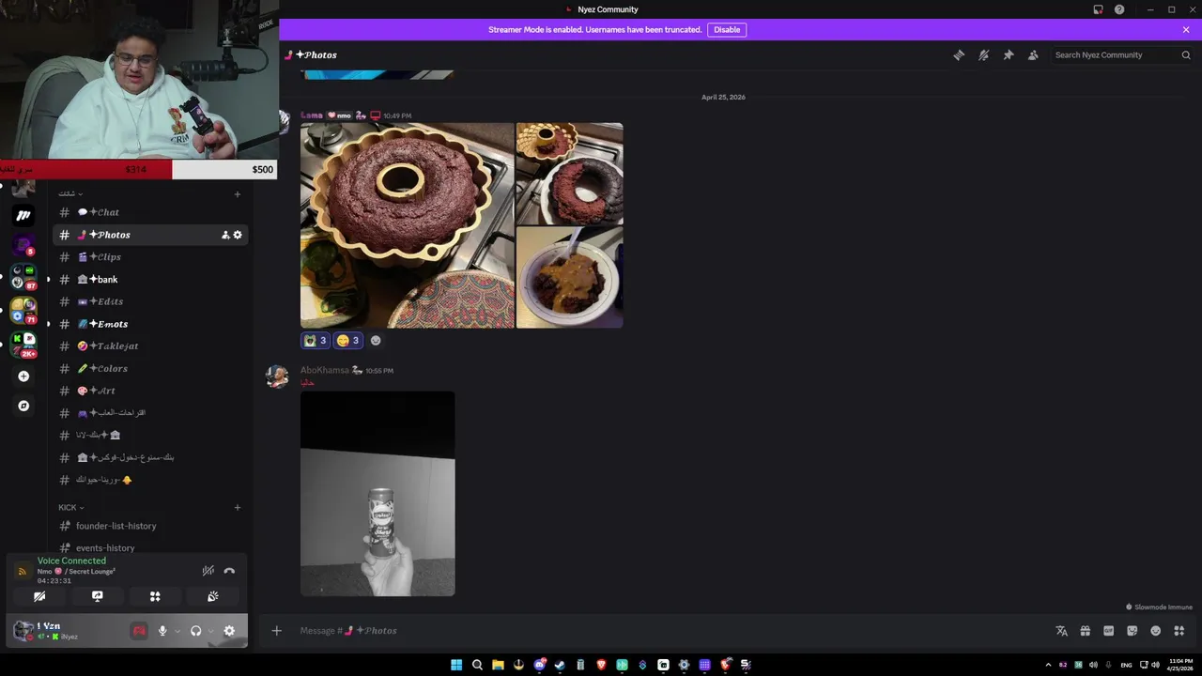This screenshot has width=1202, height=676.
Task: Add a server with plus icon
Action: [23, 376]
